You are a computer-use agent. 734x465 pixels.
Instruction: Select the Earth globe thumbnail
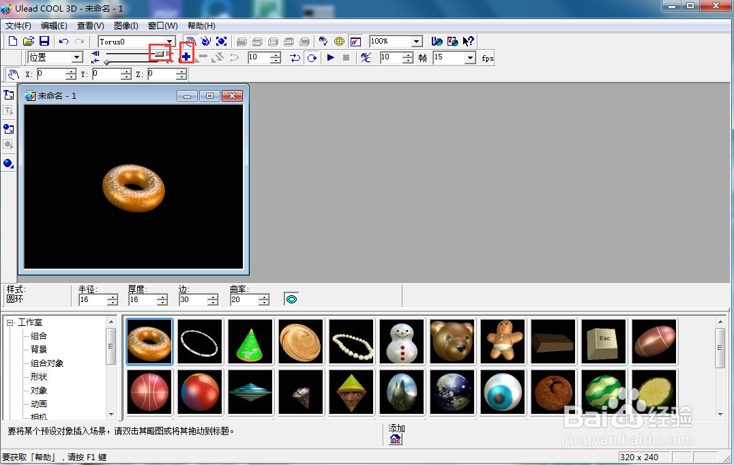[452, 392]
